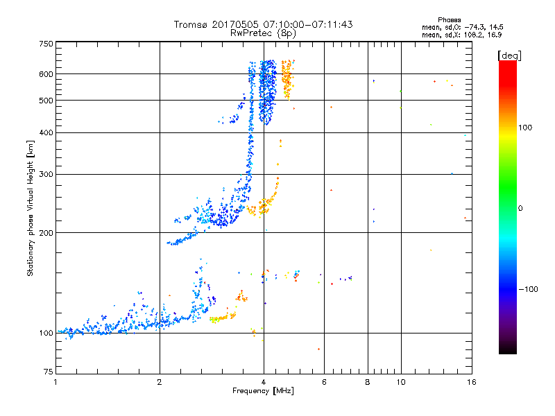
Task: Click the y-axis tick label '300'
Action: coord(46,174)
